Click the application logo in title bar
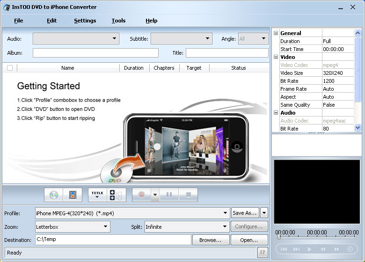This screenshot has width=365, height=262. pos(7,7)
